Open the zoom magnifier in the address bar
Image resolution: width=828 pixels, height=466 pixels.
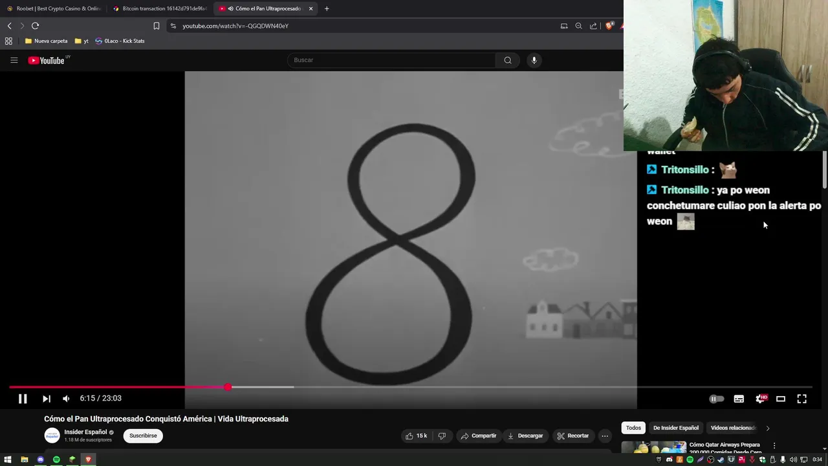coord(578,26)
